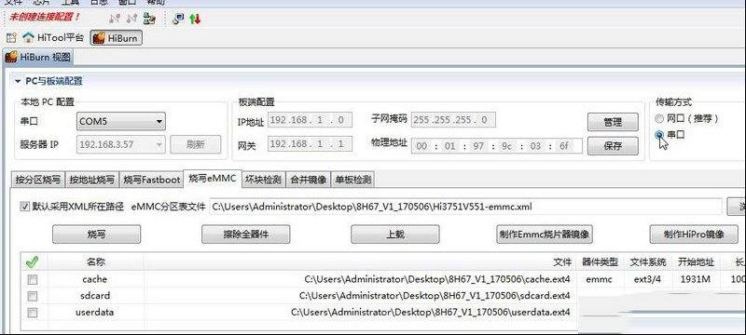Screen dimensions: 746x335
Task: Click the 保存 button
Action: click(613, 146)
